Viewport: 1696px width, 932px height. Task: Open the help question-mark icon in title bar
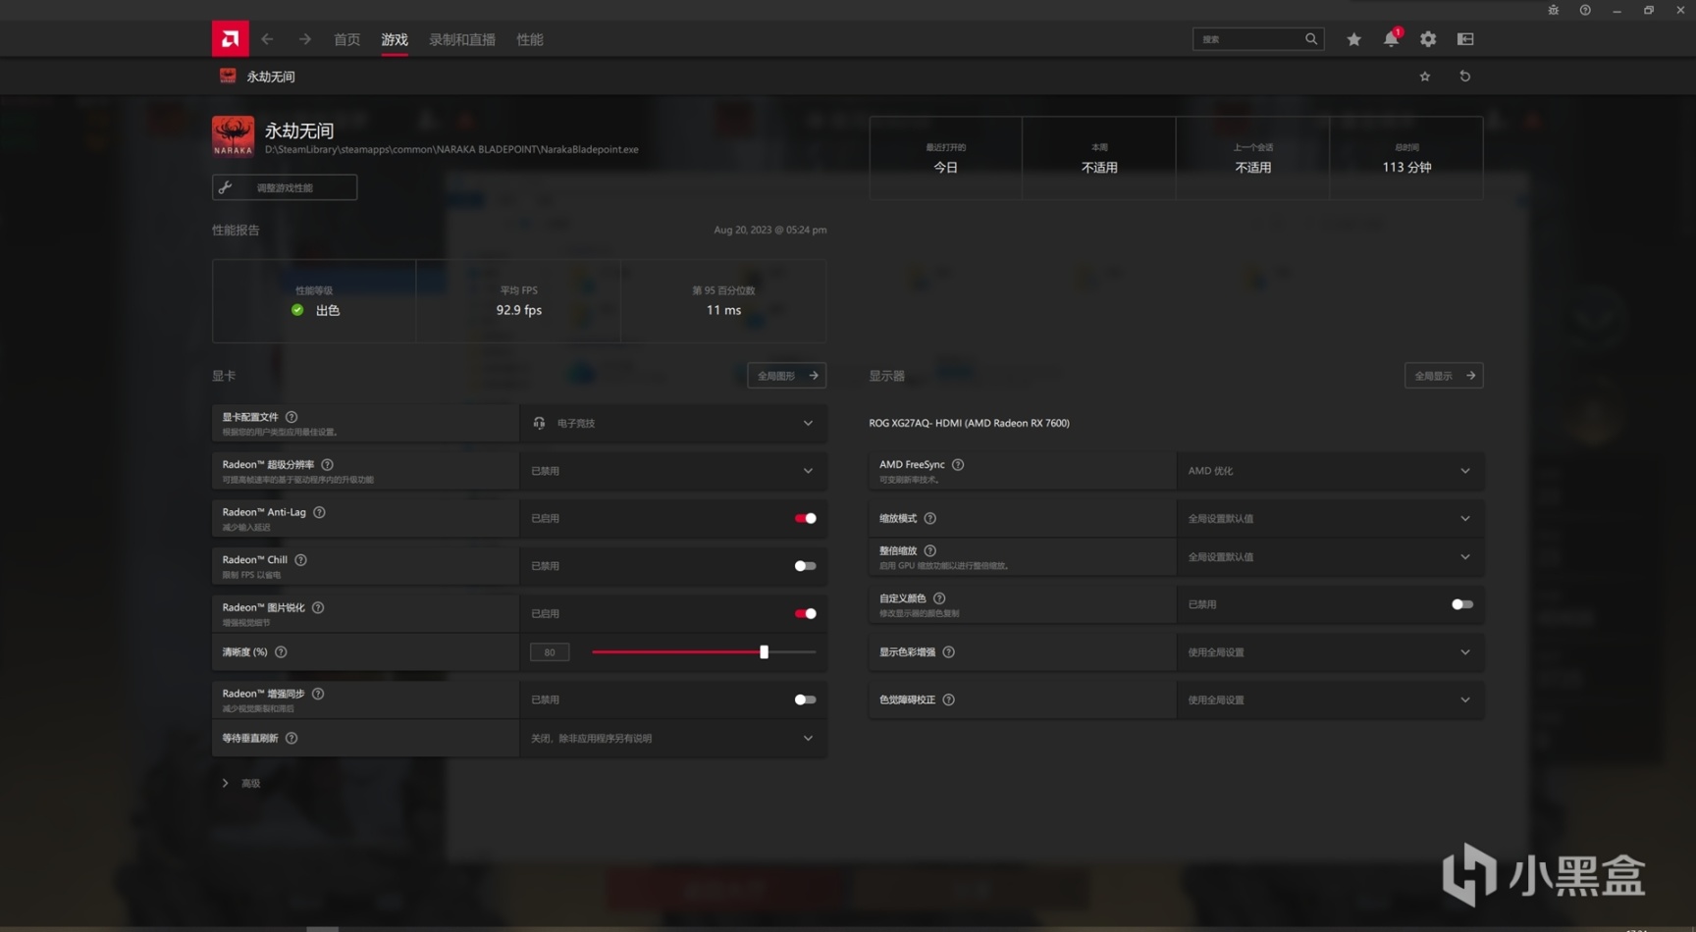point(1585,10)
